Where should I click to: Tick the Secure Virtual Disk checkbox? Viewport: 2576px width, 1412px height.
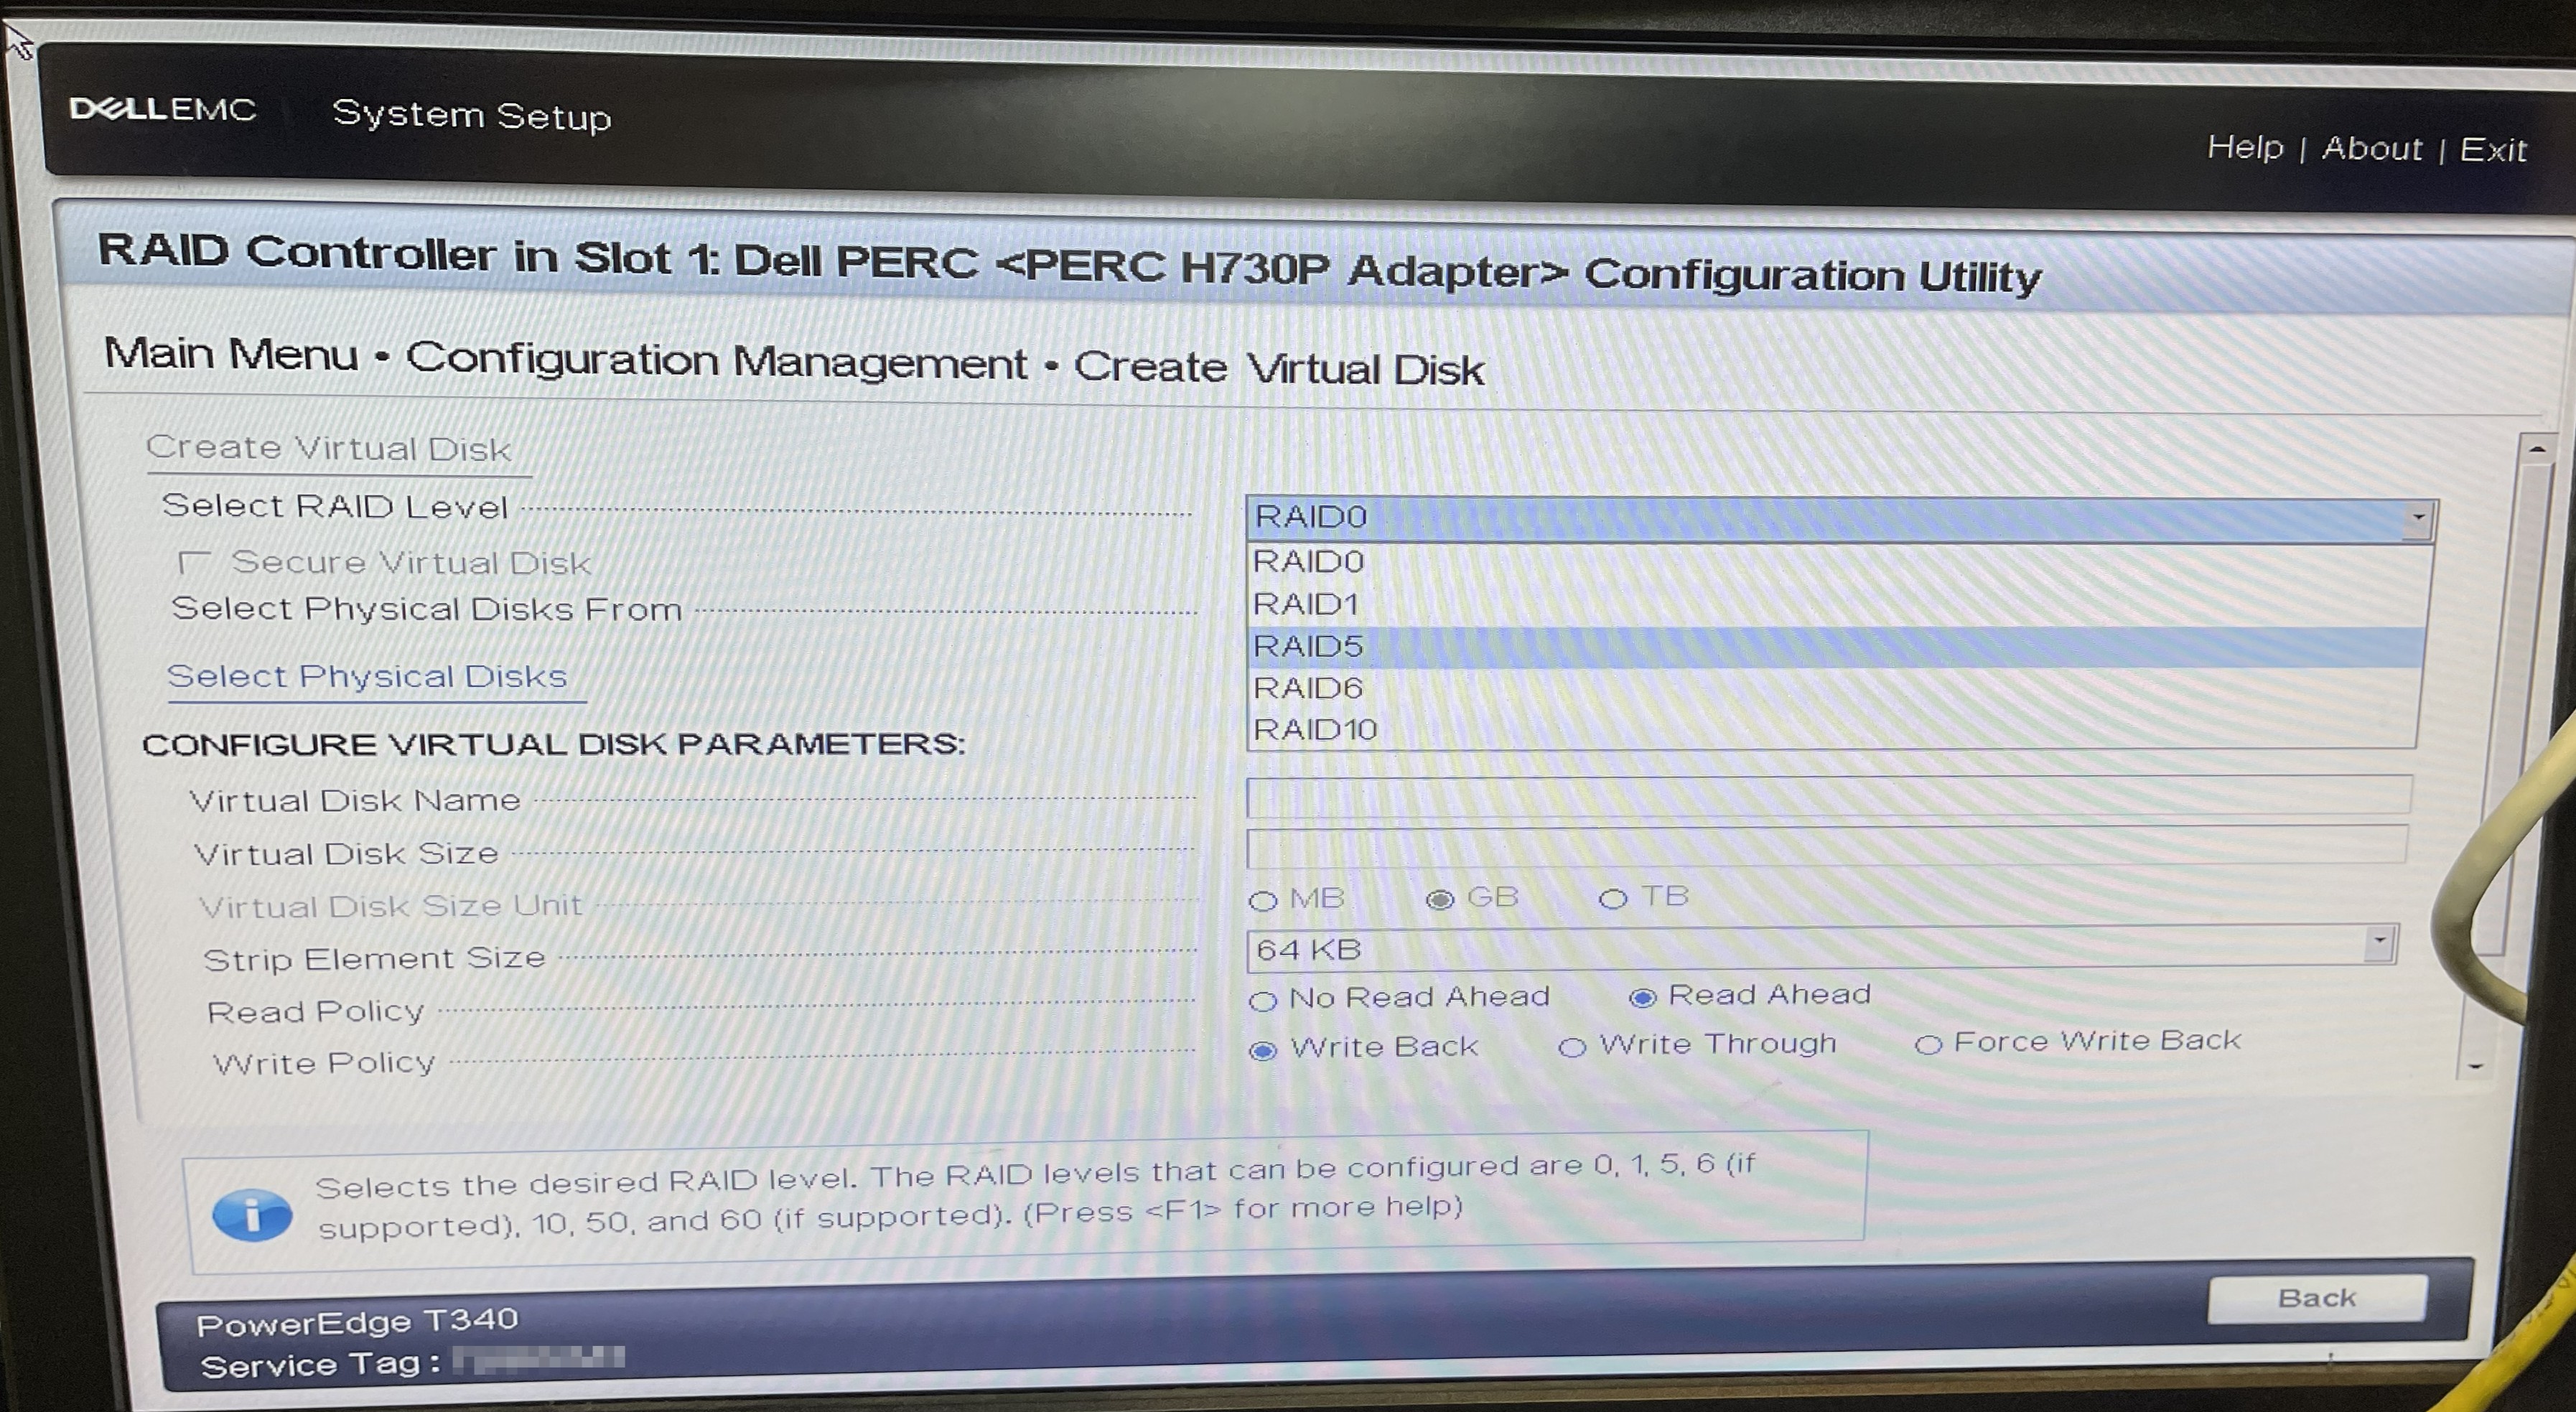tap(193, 562)
